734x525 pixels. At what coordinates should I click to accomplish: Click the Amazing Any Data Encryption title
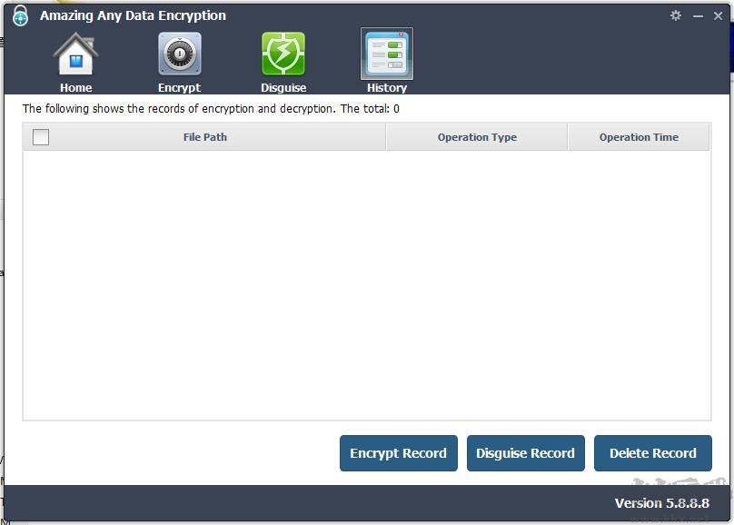click(133, 16)
